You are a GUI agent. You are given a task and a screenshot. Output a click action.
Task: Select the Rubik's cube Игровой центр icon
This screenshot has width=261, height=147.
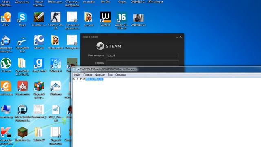tap(39, 86)
